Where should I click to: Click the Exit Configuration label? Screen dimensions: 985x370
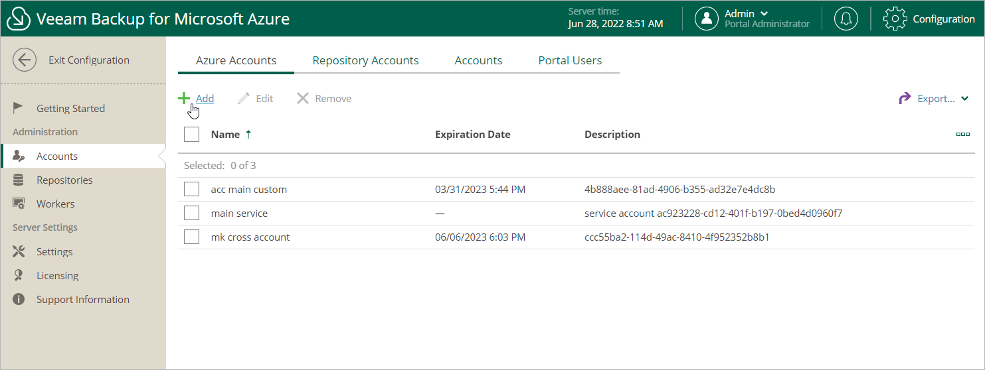[x=89, y=60]
